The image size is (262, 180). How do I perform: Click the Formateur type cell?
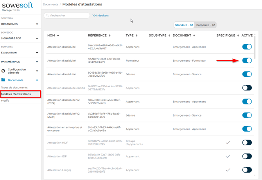(133, 61)
